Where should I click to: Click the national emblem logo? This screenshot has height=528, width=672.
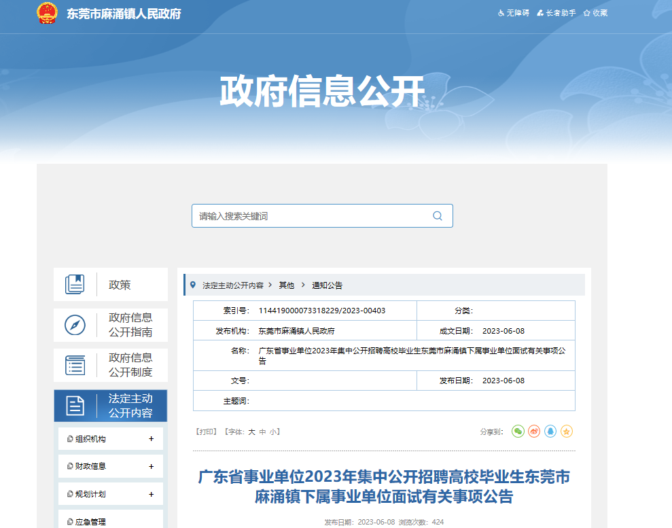coord(48,14)
